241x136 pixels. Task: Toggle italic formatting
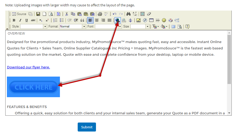(x=20, y=20)
